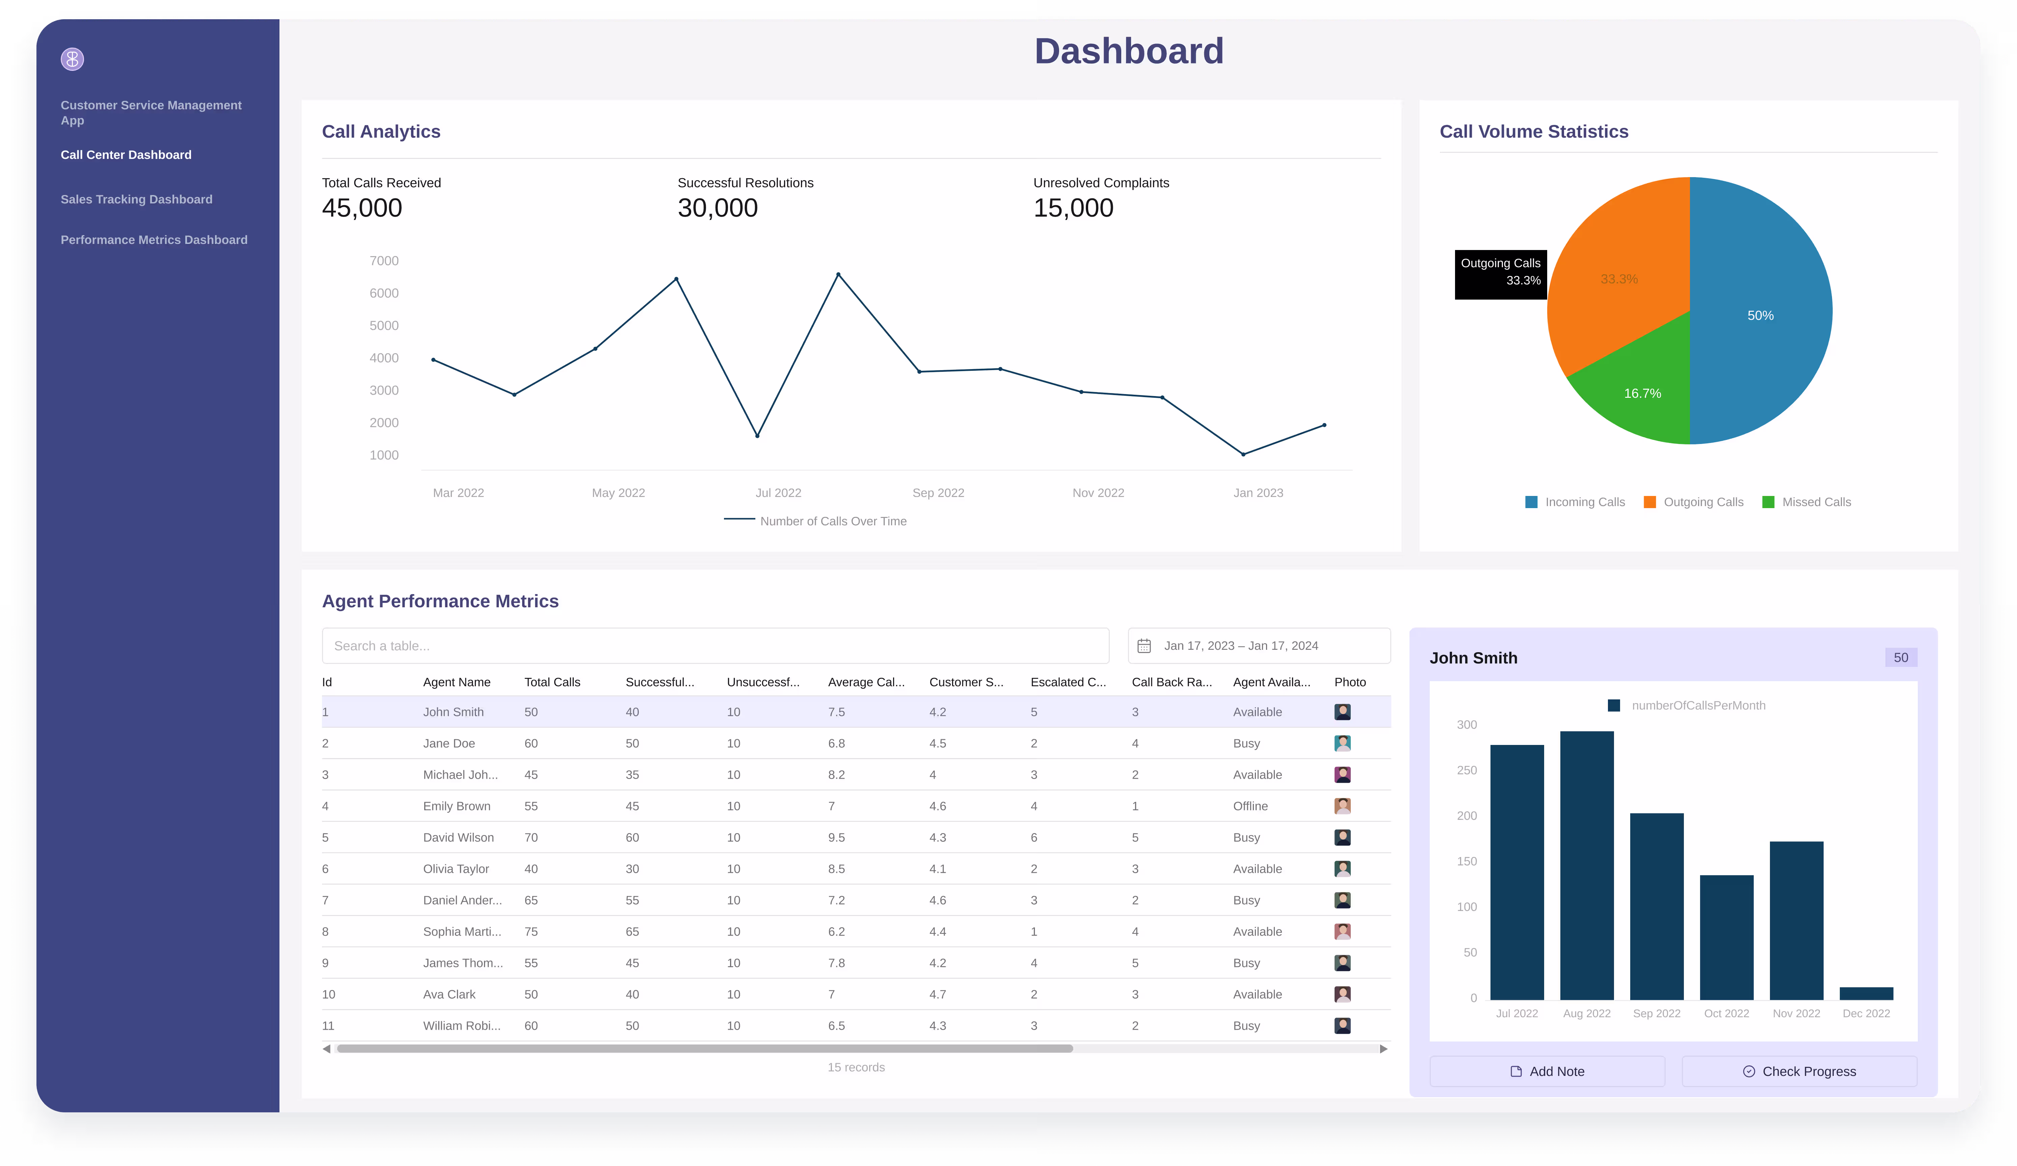The image size is (2017, 1166).
Task: Click Customer Service Management App title
Action: pyautogui.click(x=151, y=113)
